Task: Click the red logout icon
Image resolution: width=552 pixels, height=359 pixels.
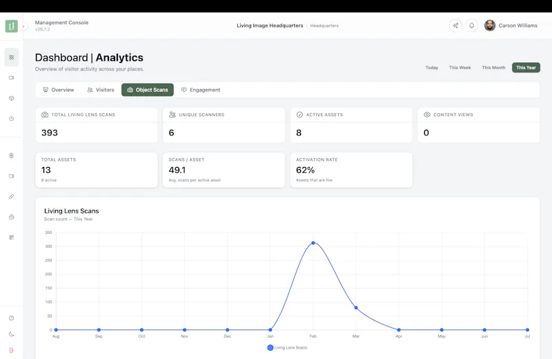Action: (12, 350)
